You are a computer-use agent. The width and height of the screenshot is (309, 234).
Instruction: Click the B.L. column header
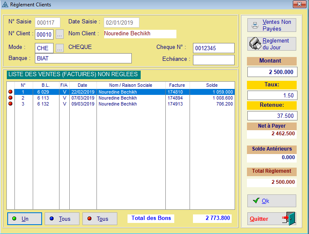[x=46, y=85]
